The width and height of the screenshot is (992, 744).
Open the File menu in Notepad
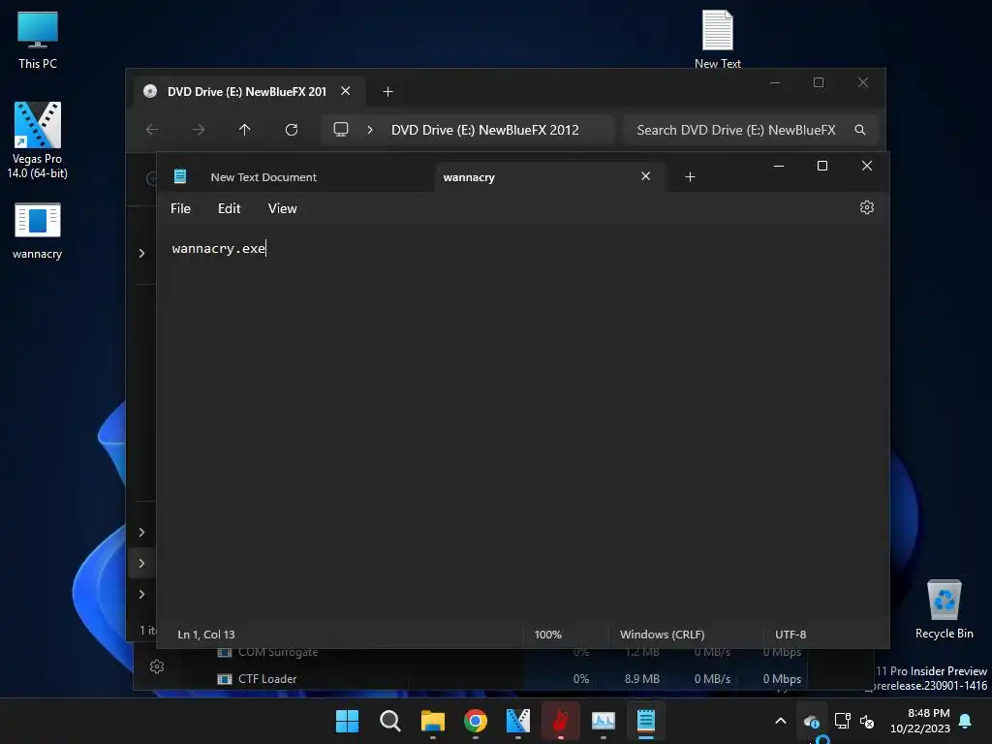click(180, 209)
